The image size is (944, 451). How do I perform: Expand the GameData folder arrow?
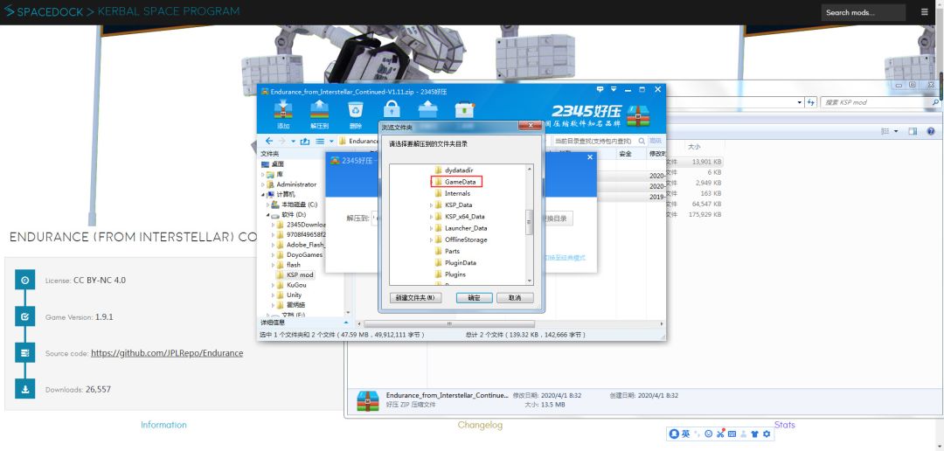pyautogui.click(x=431, y=182)
